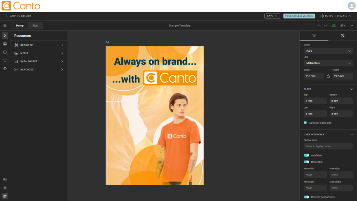Viewport: 357px width, 201px height.
Task: Click the Display name input field
Action: tap(328, 146)
